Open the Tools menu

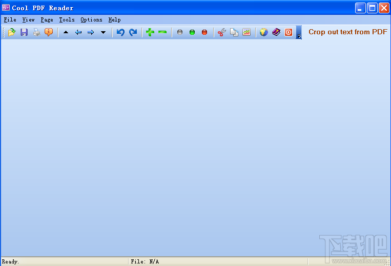(x=67, y=19)
